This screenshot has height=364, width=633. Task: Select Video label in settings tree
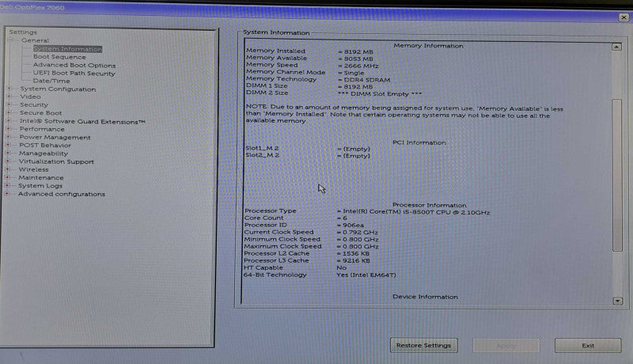pyautogui.click(x=30, y=97)
